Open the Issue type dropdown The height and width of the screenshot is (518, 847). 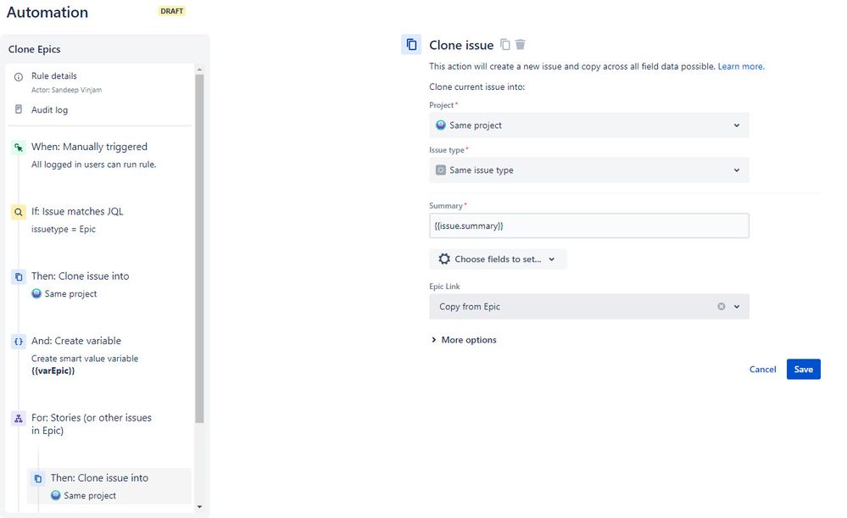(x=588, y=170)
